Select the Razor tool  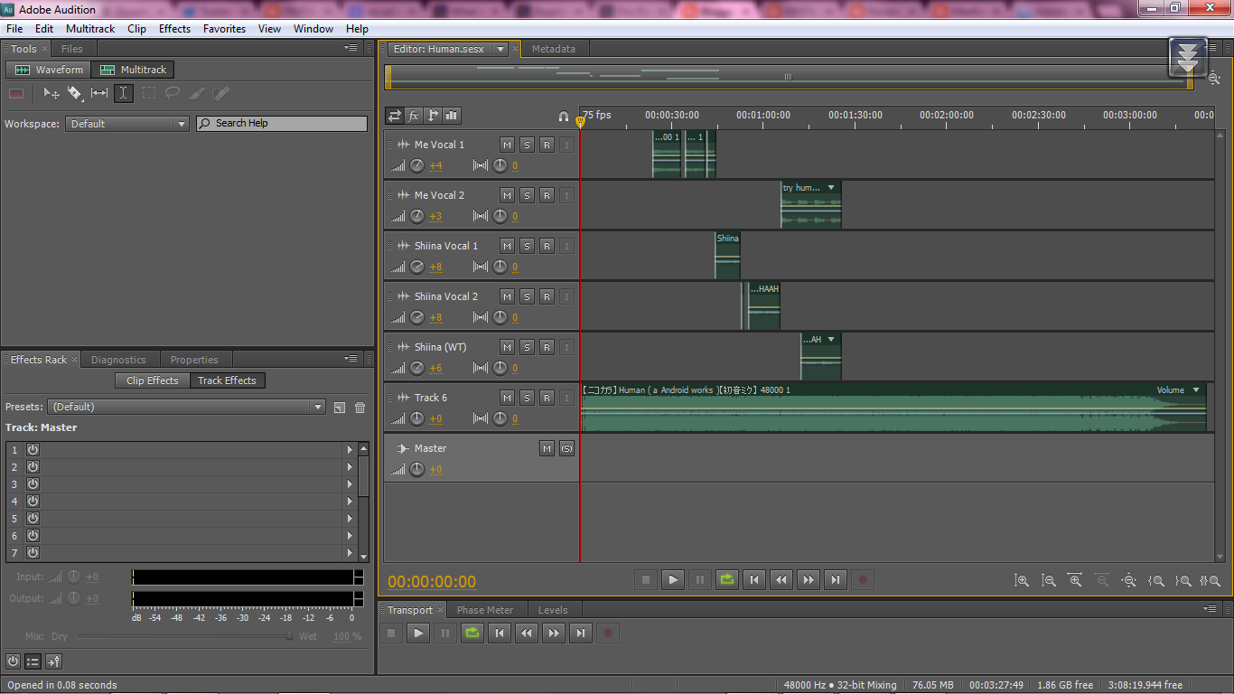(x=75, y=93)
